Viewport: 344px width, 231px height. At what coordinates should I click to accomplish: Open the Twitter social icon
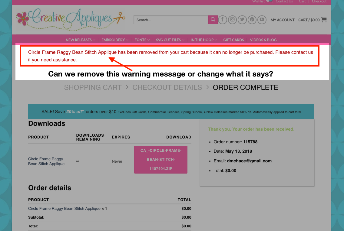point(242,20)
